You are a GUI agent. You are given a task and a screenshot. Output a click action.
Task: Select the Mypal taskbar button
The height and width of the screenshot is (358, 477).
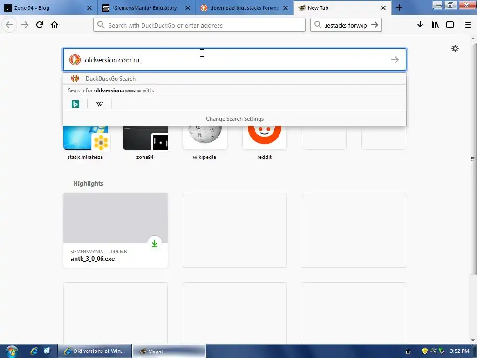point(169,351)
